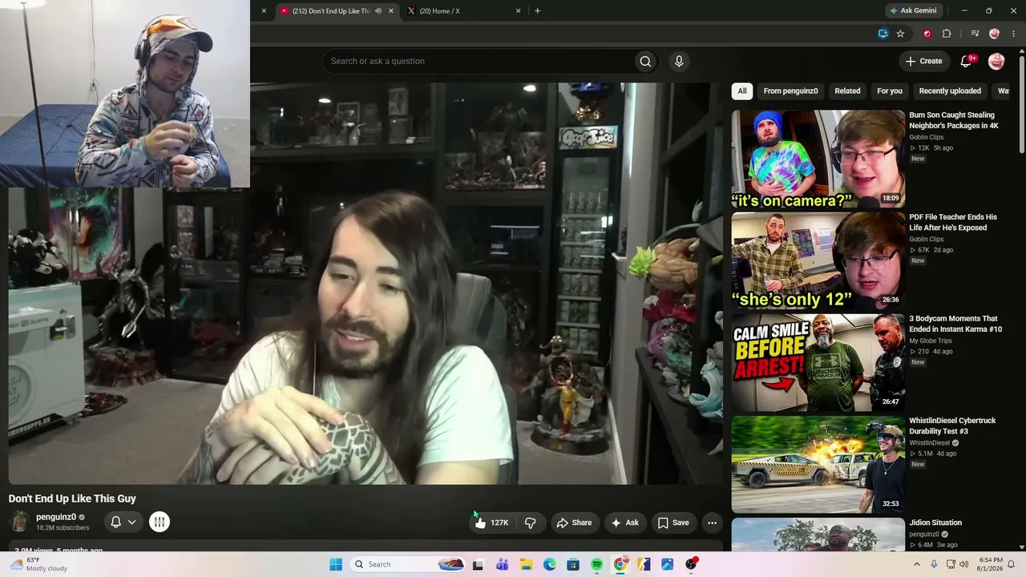
Task: Dislike the video with thumbs down icon
Action: (x=530, y=523)
